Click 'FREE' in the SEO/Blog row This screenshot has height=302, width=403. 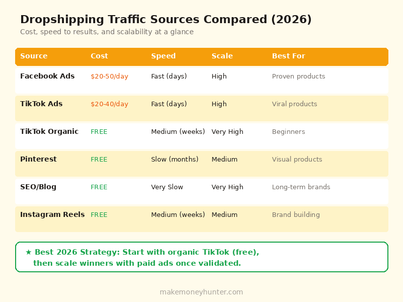pos(99,187)
